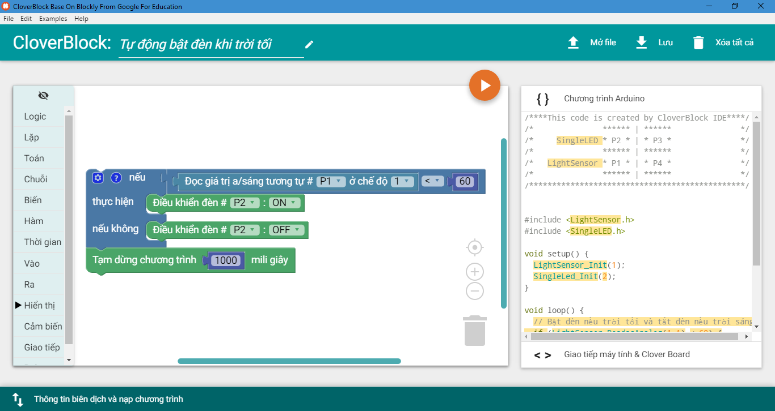Open the Help menu
Image resolution: width=775 pixels, height=411 pixels.
(82, 19)
